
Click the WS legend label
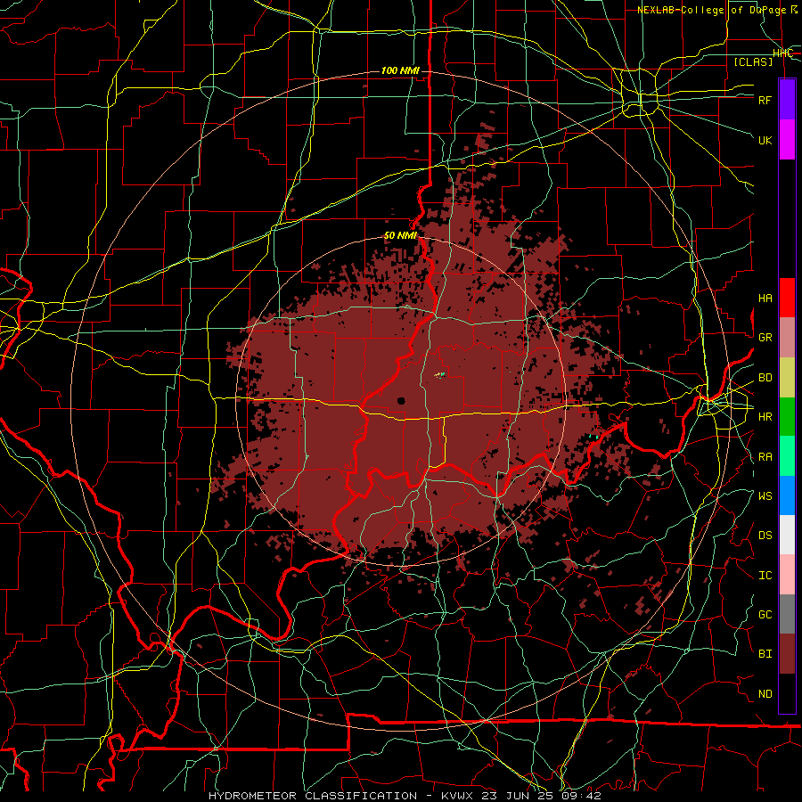point(765,495)
